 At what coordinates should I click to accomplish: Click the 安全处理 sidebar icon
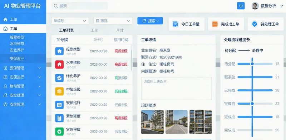click(5, 95)
